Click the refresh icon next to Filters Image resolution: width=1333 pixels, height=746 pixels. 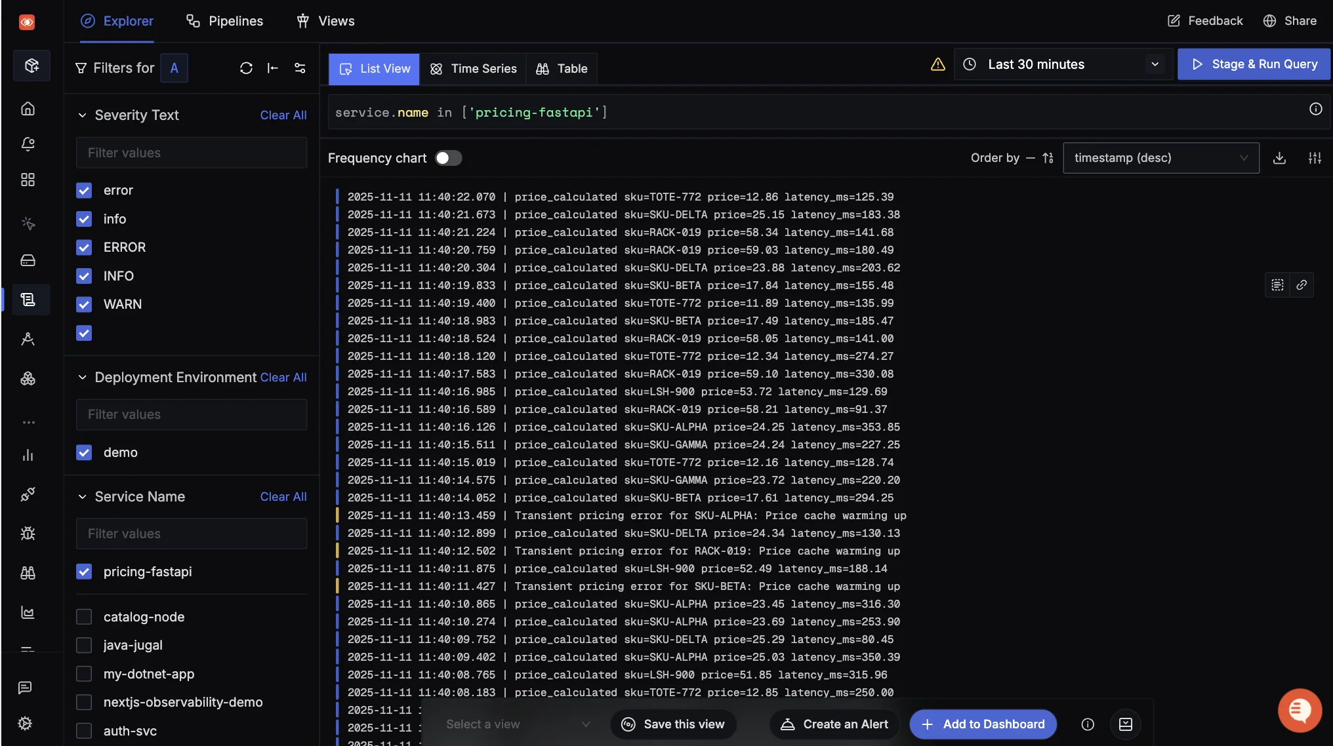click(x=246, y=68)
